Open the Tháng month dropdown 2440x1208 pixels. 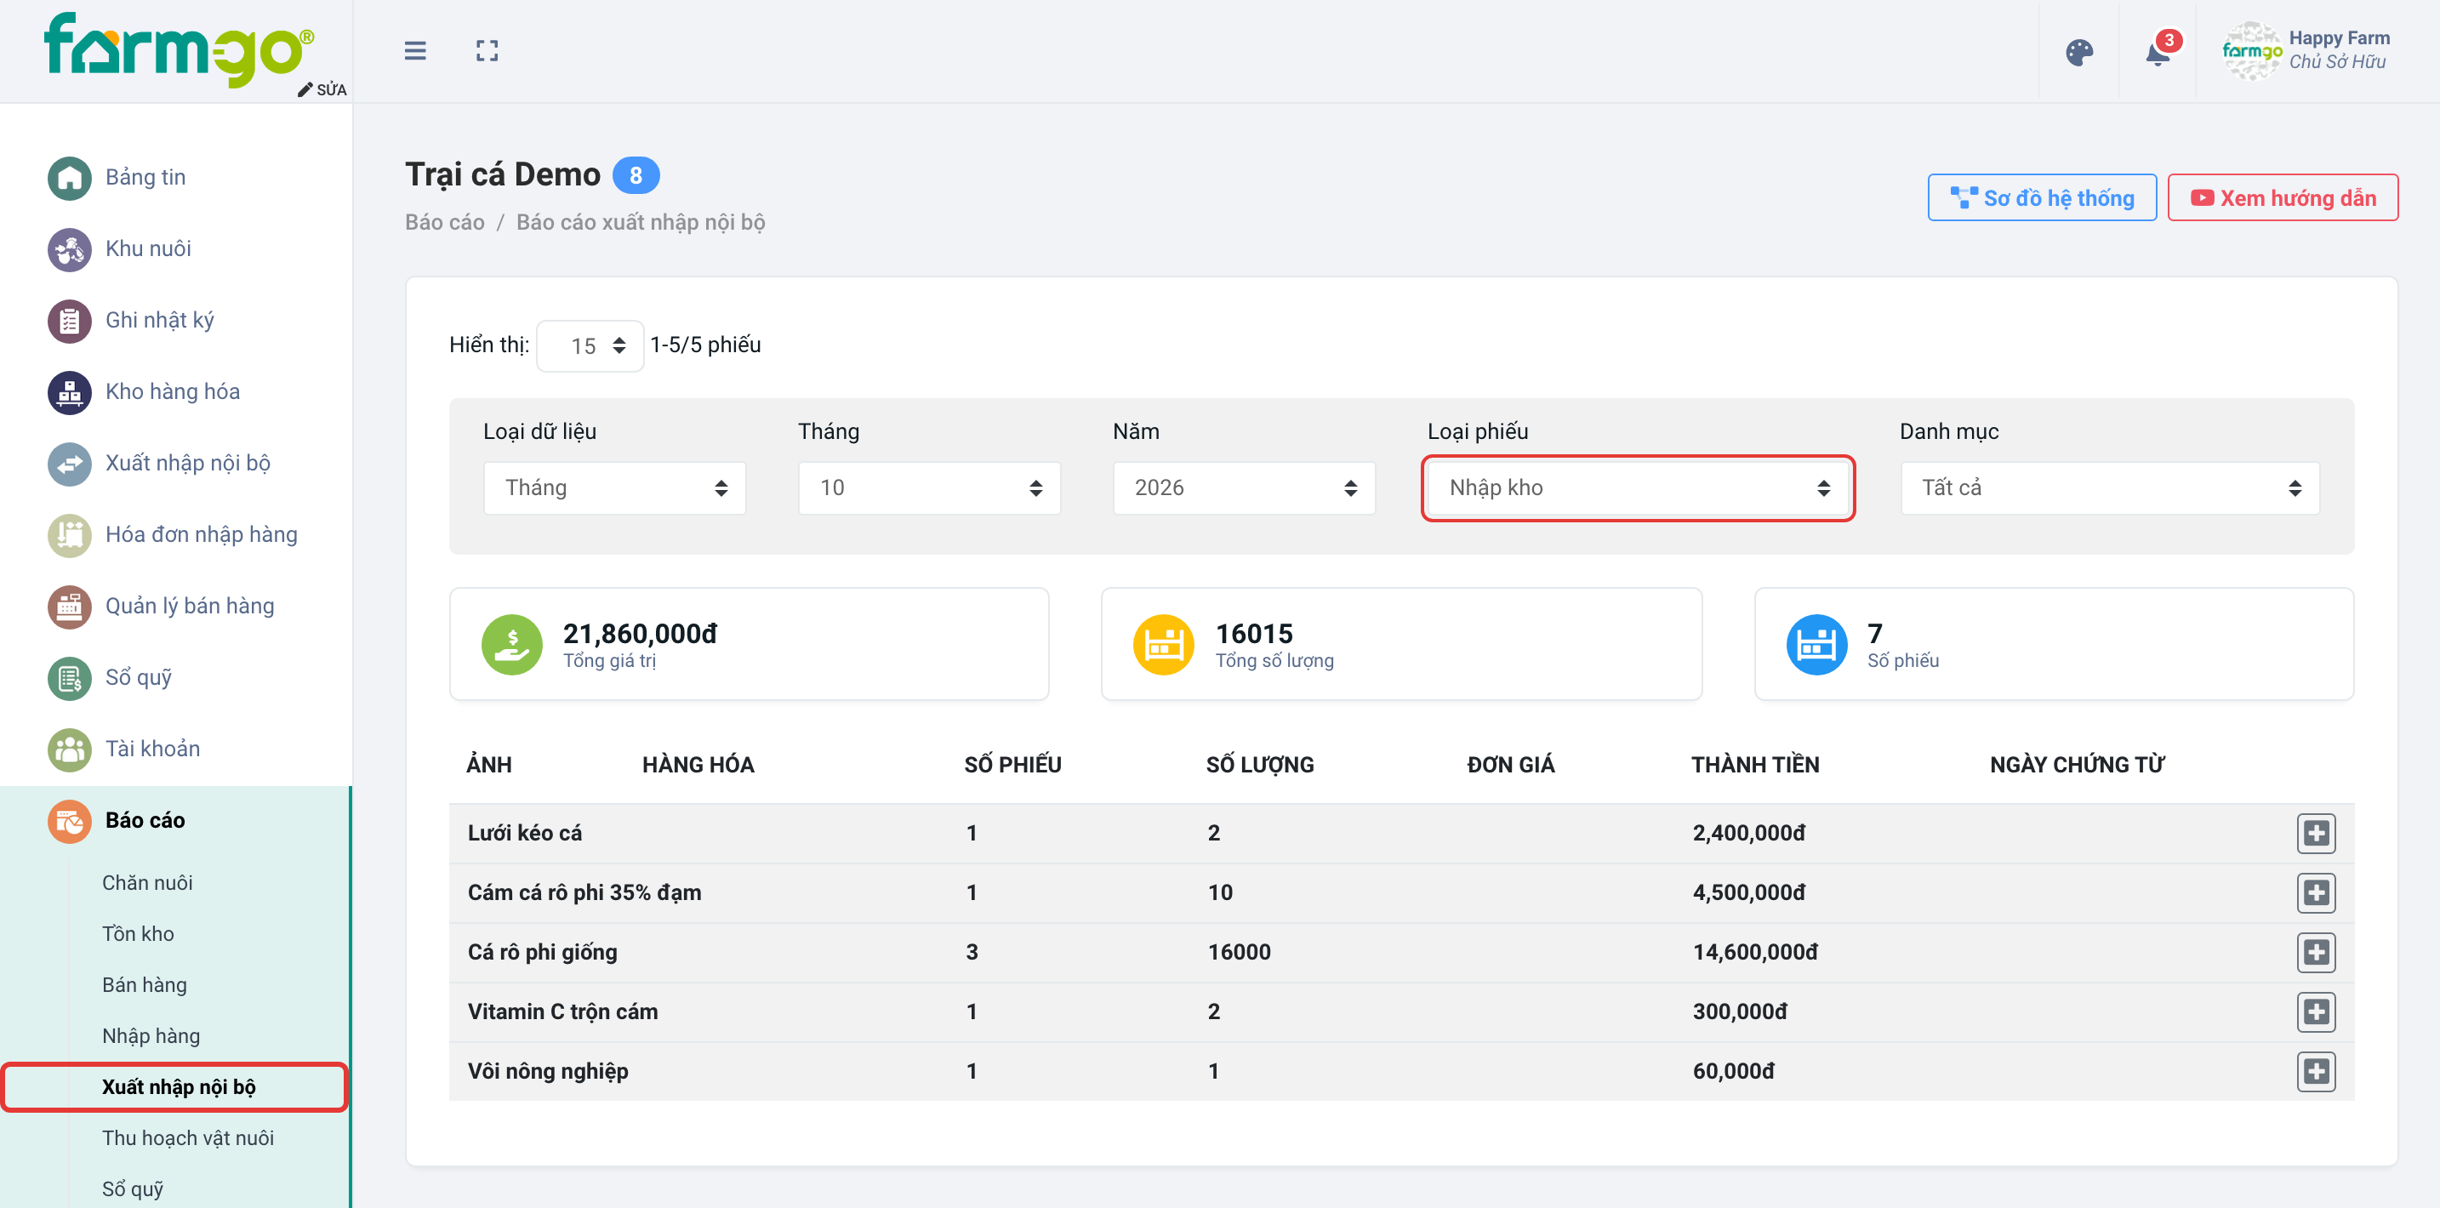coord(929,488)
